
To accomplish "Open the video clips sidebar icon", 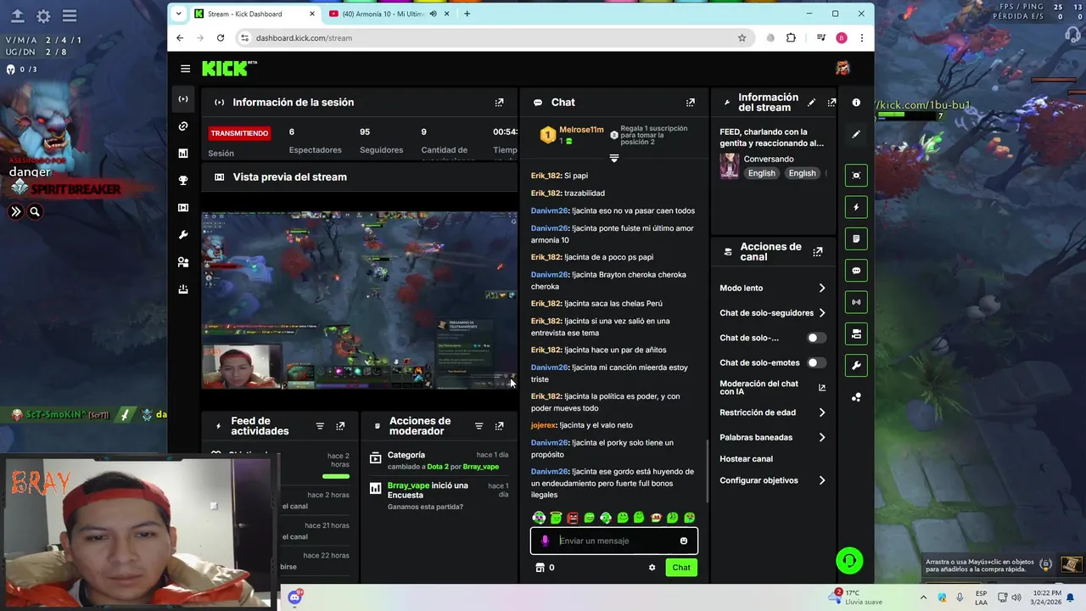I will pyautogui.click(x=183, y=208).
